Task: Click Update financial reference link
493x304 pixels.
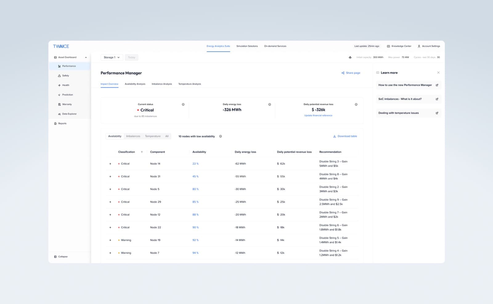Action: (x=318, y=116)
